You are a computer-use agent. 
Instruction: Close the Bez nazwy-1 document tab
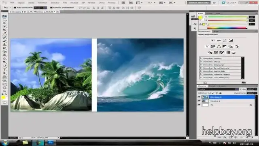[57, 12]
